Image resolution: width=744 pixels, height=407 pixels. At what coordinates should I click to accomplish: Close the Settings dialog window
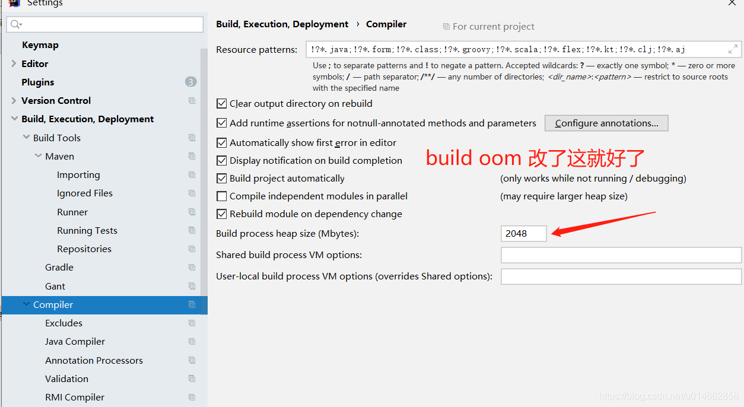tap(733, 2)
